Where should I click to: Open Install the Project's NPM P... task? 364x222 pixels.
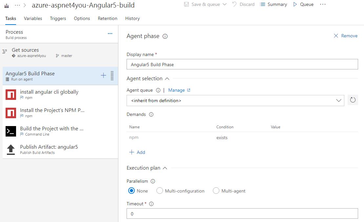[x=60, y=113]
